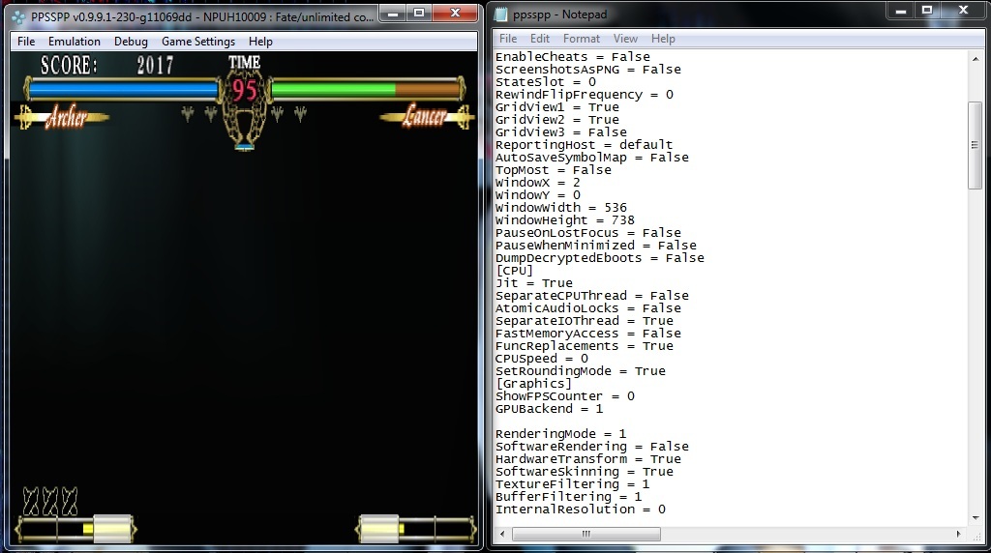Open the Game Settings menu

[x=197, y=42]
